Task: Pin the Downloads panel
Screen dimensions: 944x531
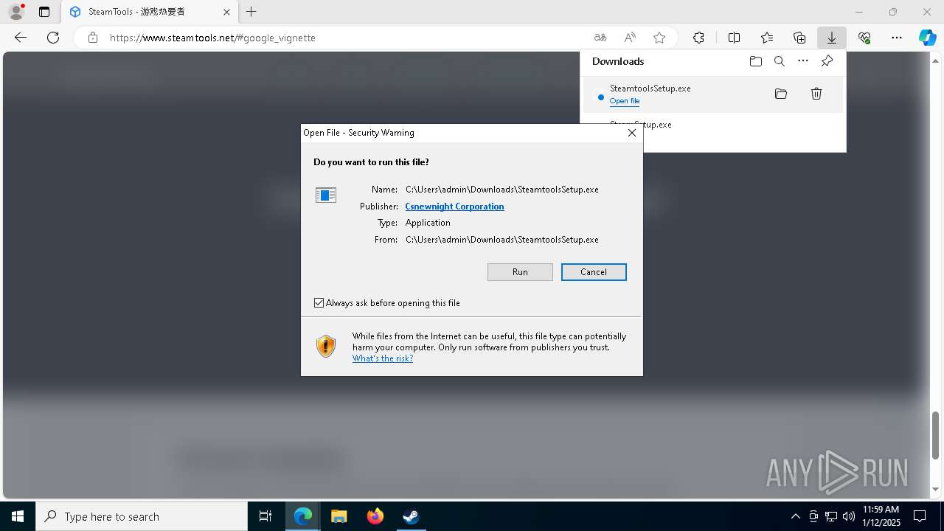Action: [827, 61]
